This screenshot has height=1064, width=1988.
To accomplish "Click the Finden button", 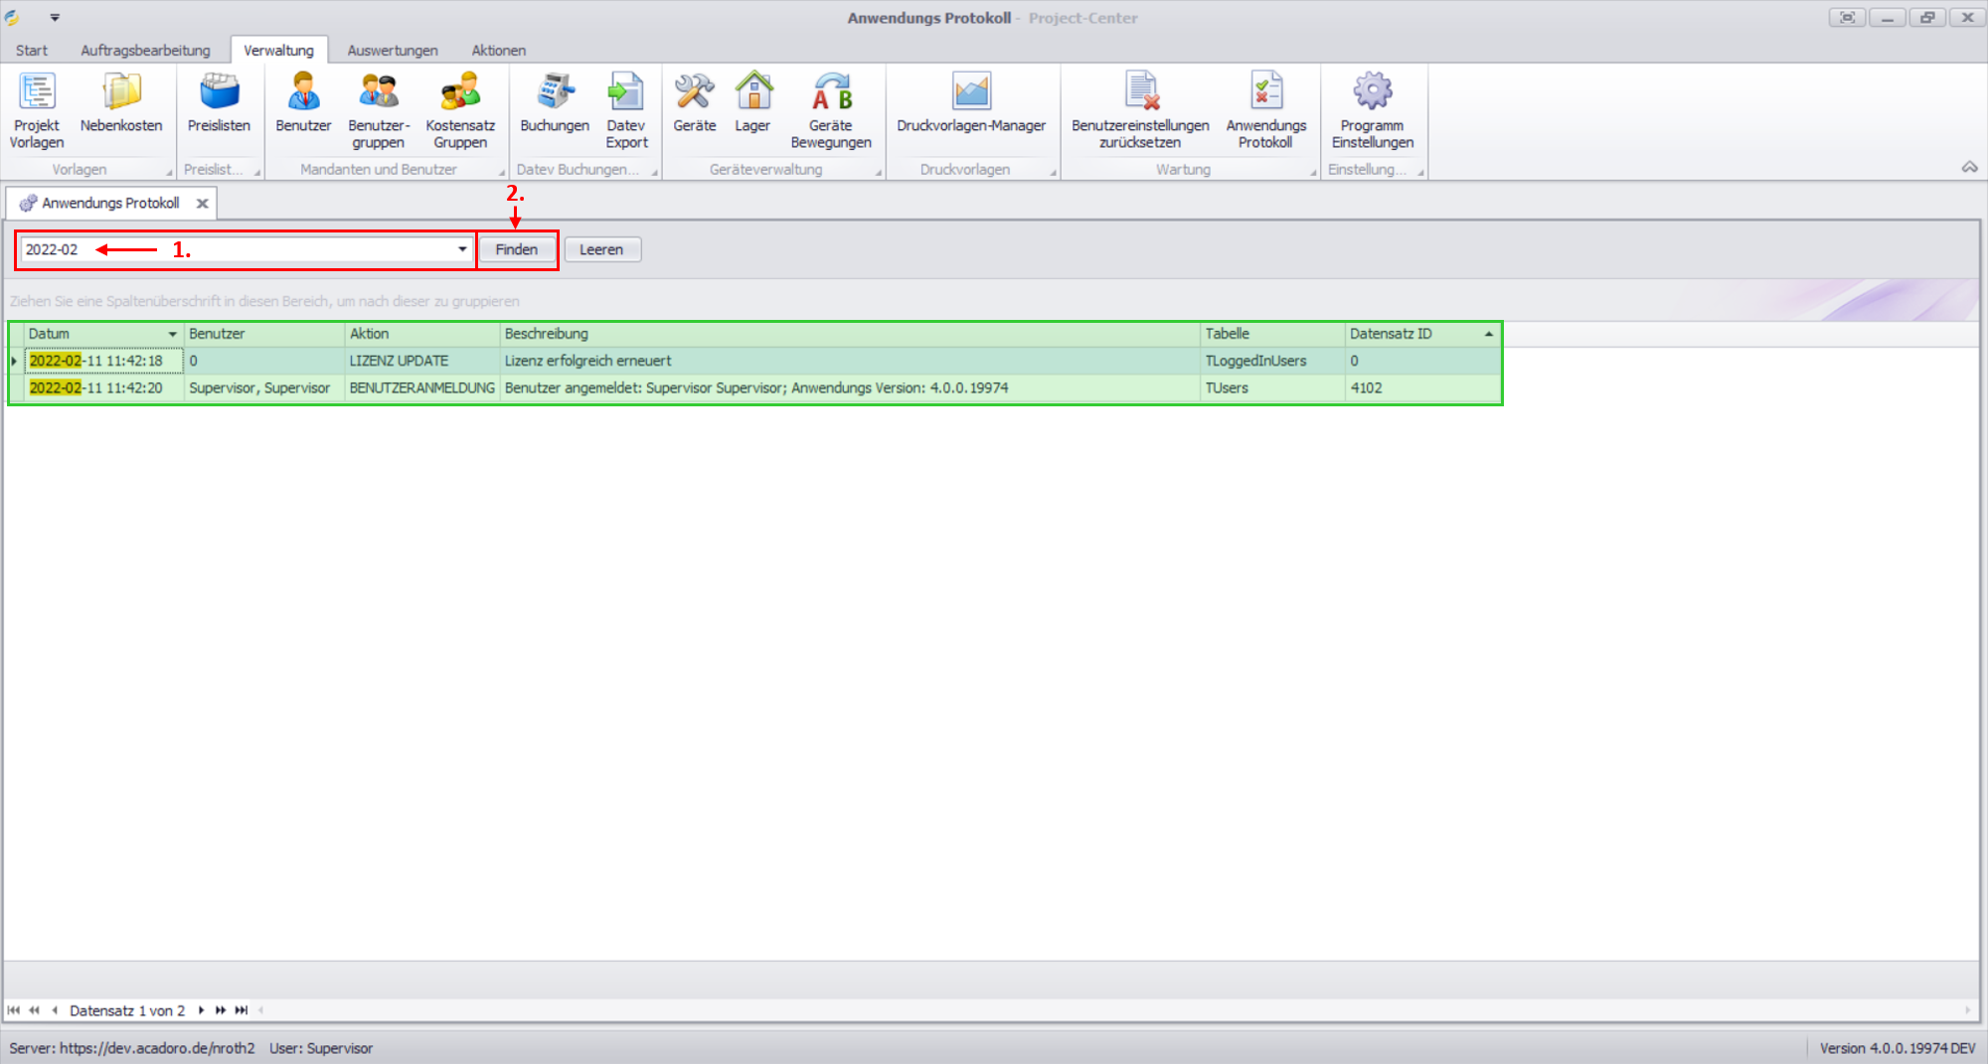I will click(x=517, y=249).
